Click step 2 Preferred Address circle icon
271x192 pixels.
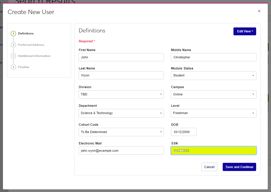pyautogui.click(x=13, y=45)
